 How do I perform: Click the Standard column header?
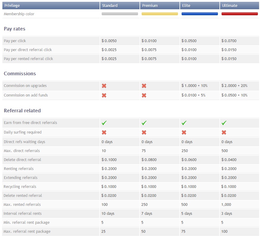pos(120,5)
